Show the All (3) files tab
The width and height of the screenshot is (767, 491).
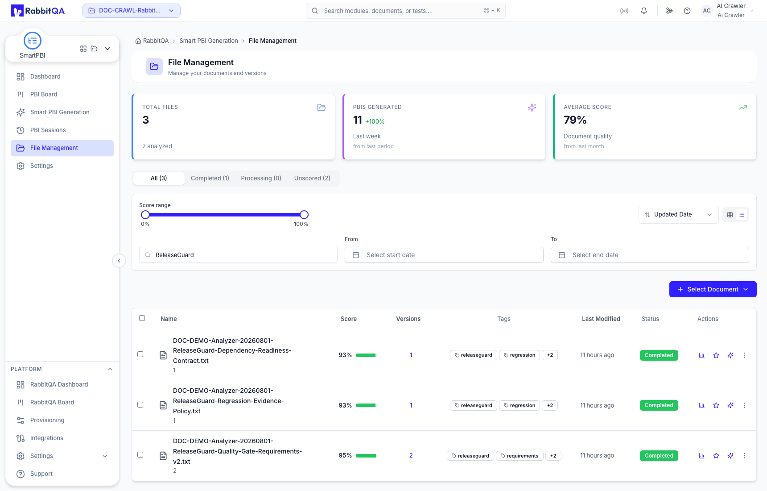click(159, 178)
